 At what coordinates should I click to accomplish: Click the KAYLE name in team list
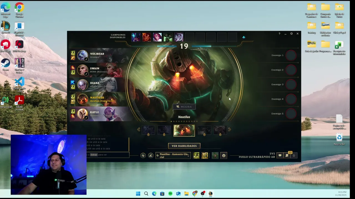pos(95,112)
